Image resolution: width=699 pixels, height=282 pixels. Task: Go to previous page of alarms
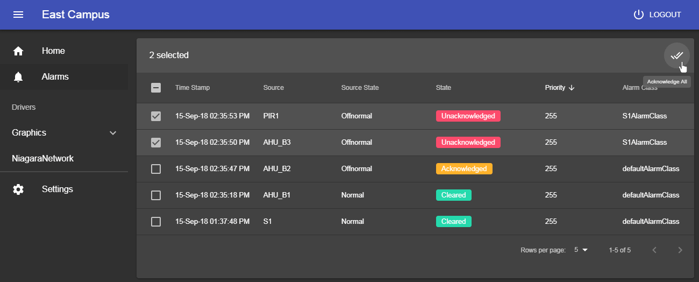point(654,250)
